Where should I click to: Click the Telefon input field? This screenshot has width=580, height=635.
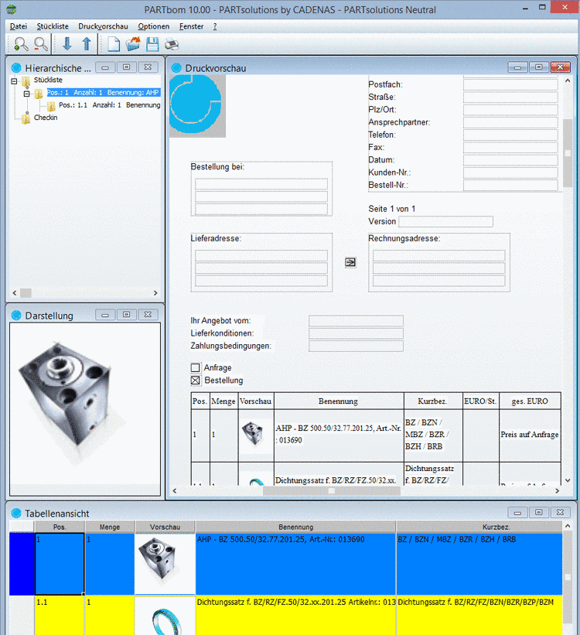[x=510, y=135]
